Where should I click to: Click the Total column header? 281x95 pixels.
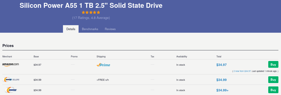(x=219, y=57)
